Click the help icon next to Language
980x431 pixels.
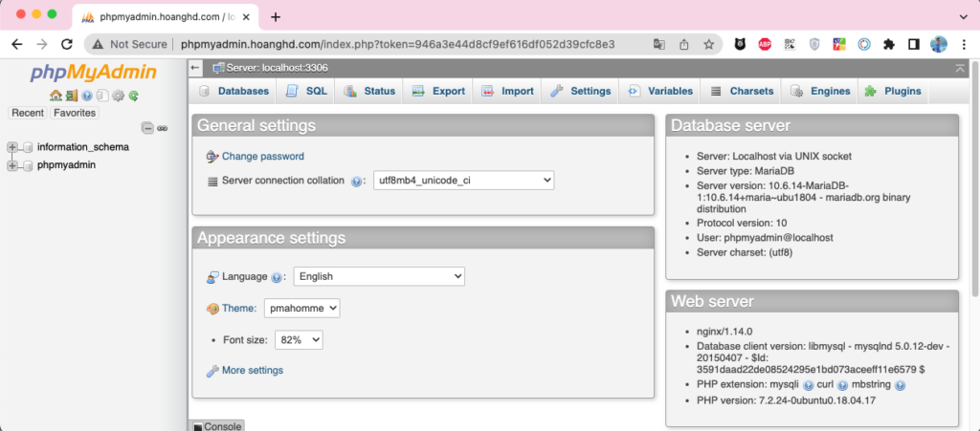pos(277,277)
